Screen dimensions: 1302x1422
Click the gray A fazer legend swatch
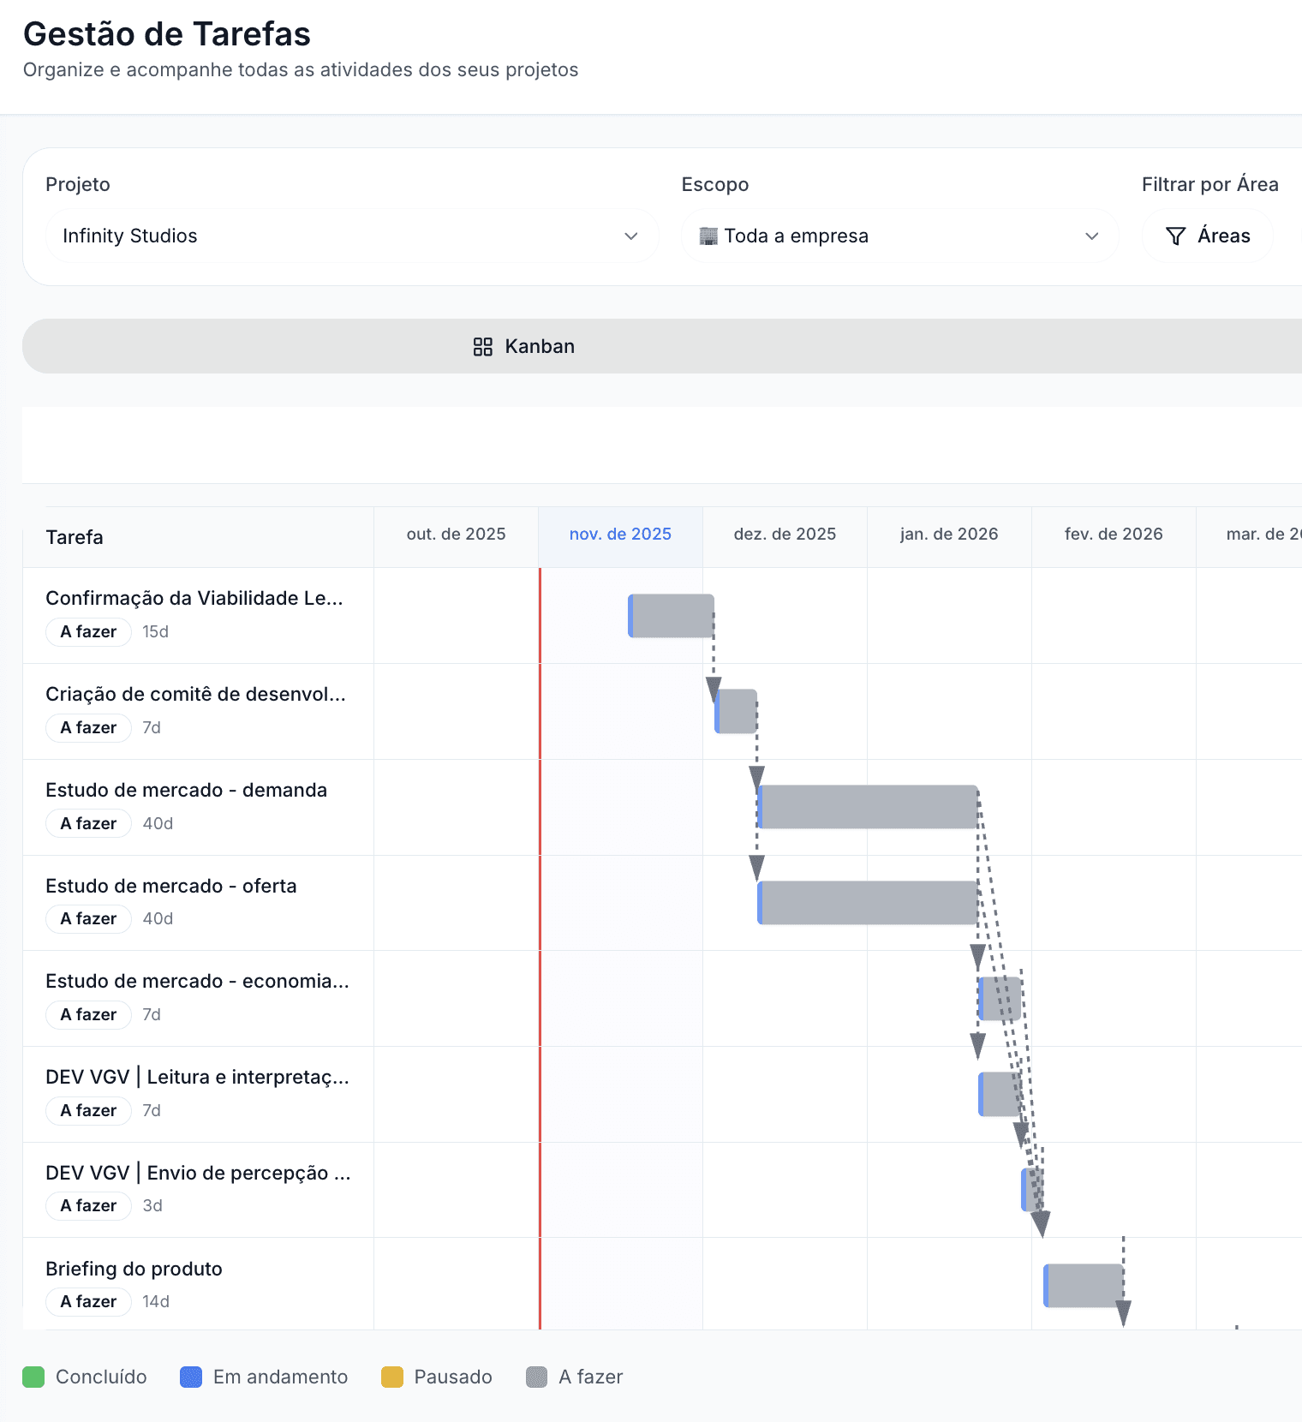pos(537,1377)
